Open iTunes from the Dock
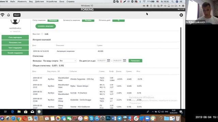Screen dimensions: 218x122 tap(80, 119)
